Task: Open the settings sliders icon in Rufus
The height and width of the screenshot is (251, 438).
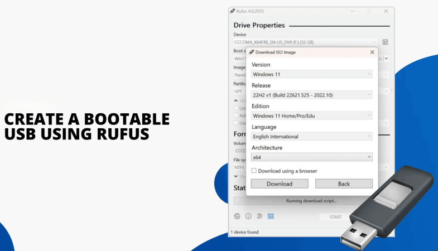Action: pyautogui.click(x=259, y=216)
